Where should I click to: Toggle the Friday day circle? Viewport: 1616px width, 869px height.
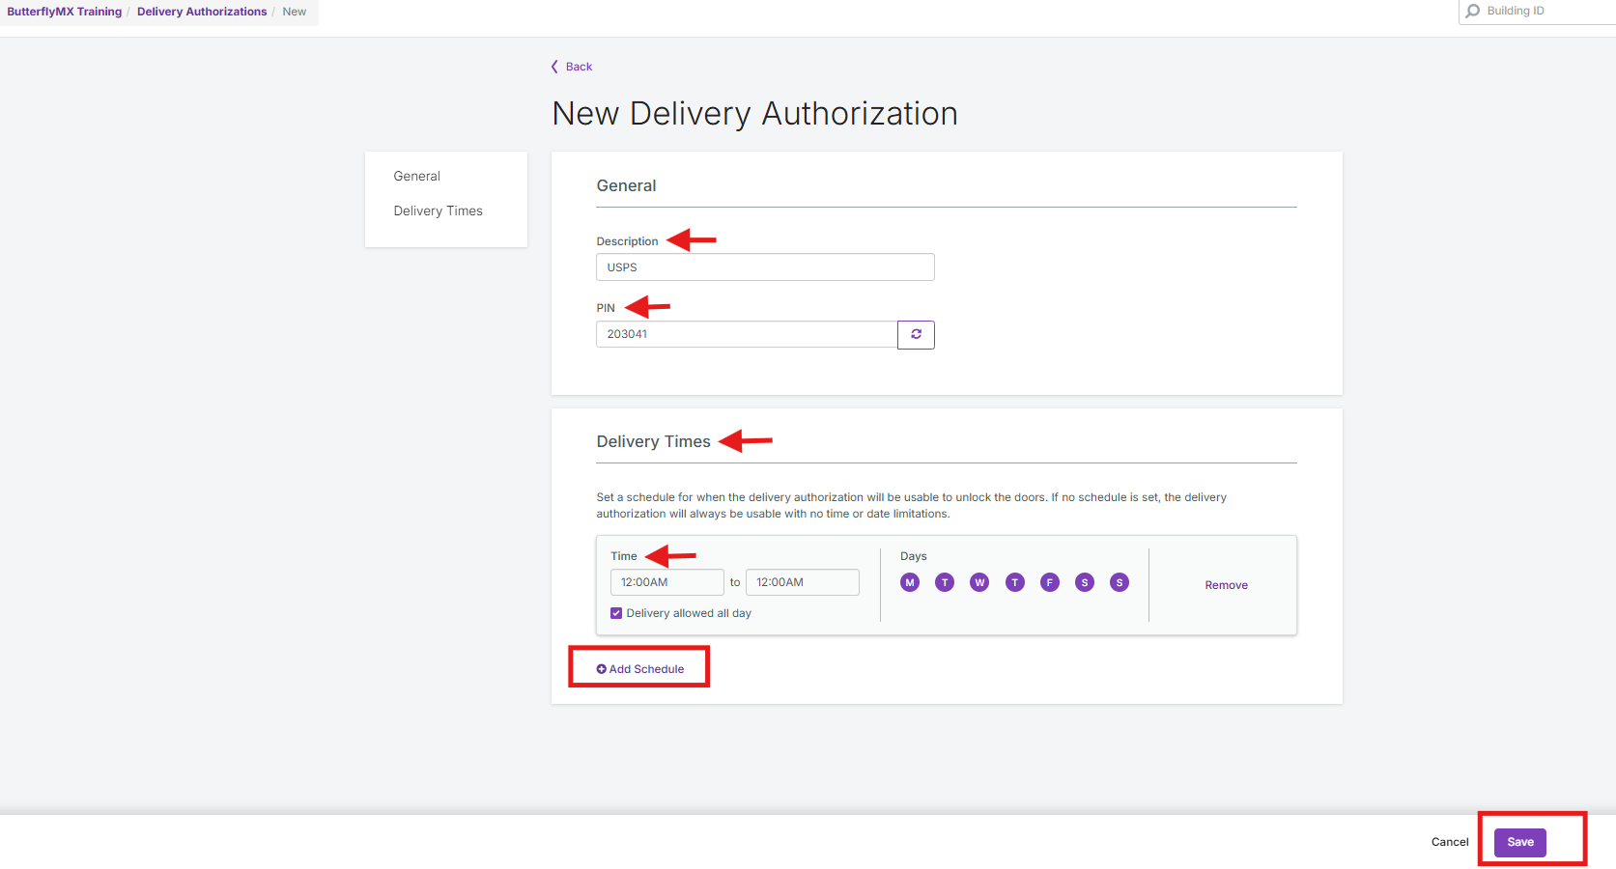(x=1049, y=582)
